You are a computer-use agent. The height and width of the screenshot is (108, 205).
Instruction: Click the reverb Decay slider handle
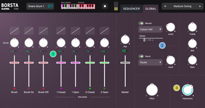[x=144, y=40]
